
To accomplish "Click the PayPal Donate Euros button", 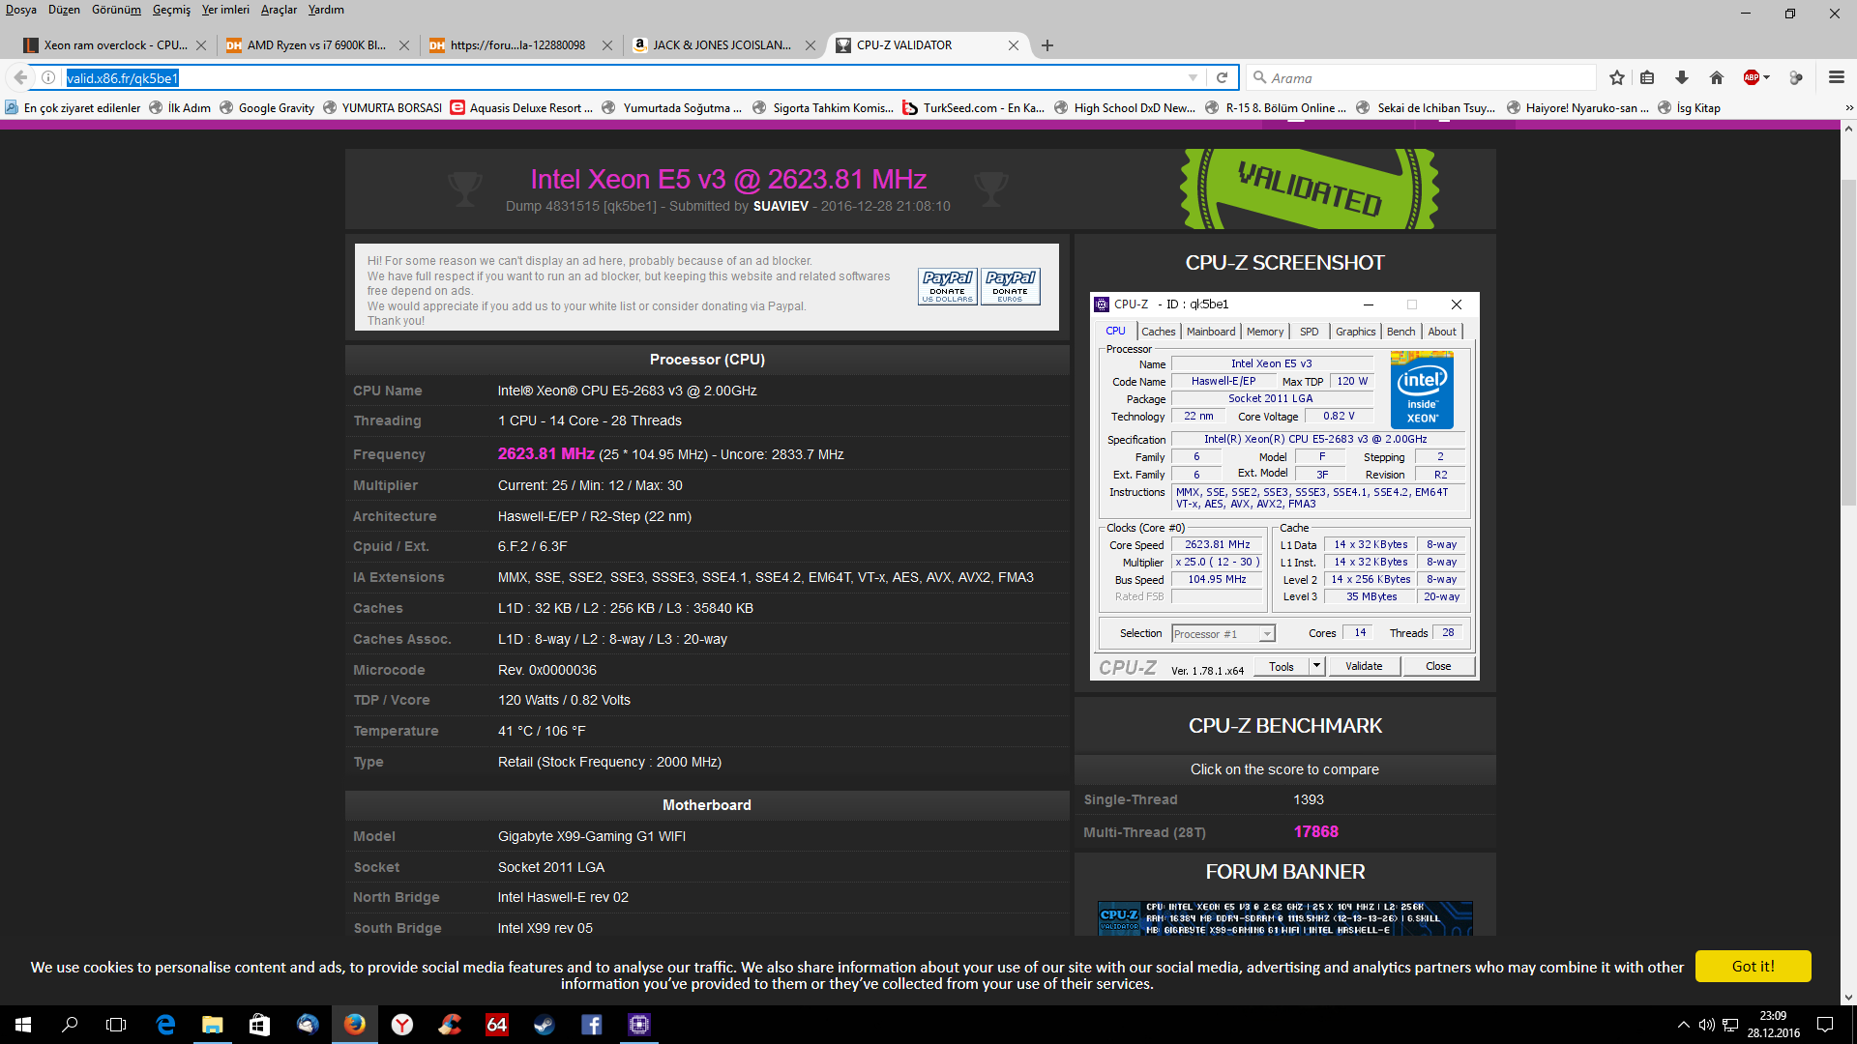I will click(1010, 287).
